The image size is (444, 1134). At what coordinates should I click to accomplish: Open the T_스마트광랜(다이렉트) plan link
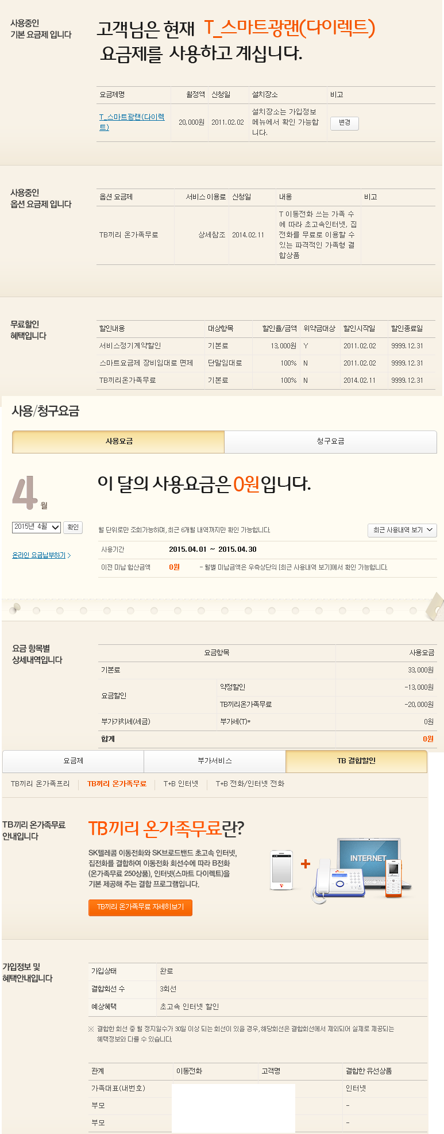132,122
